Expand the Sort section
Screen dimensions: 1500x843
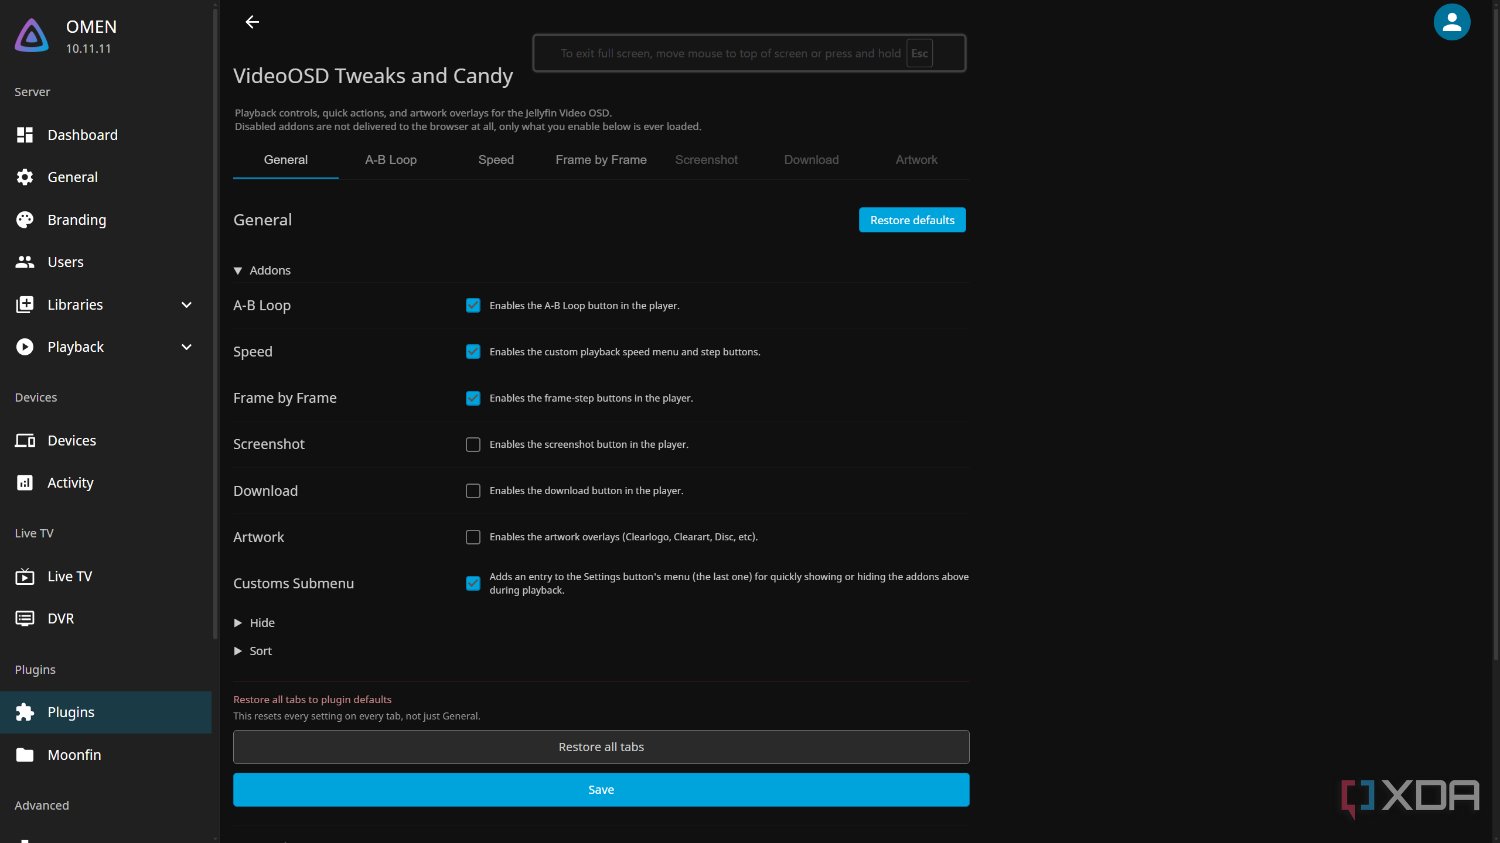click(253, 651)
